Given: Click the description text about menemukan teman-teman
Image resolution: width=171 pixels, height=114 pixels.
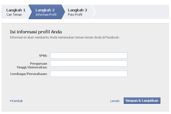Looking at the screenshot, I should point(65,37).
